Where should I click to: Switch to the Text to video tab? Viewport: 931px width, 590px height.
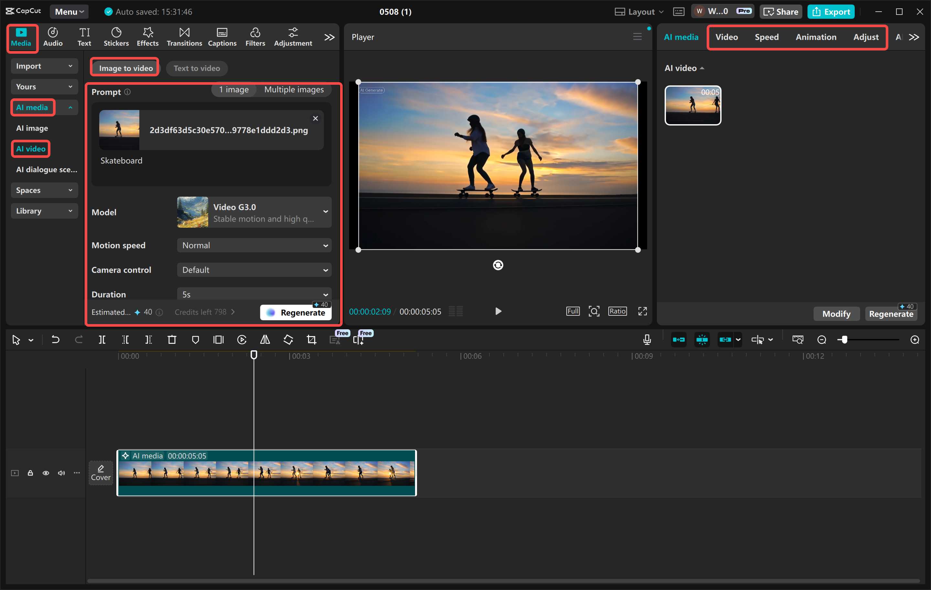coord(197,68)
